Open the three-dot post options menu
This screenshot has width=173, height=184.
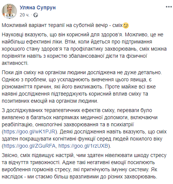(x=168, y=7)
